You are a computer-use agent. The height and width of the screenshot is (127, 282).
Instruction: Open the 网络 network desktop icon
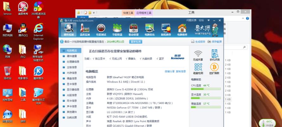coord(8,51)
